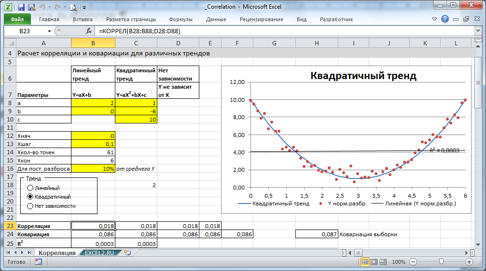Open Customize Quick Access Toolbar dropdown

84,7
